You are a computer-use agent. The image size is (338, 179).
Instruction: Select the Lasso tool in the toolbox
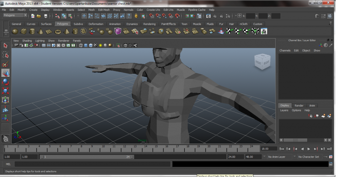point(5,55)
